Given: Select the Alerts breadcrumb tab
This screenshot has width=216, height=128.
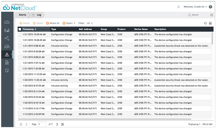Looking at the screenshot, I should [x=22, y=15].
